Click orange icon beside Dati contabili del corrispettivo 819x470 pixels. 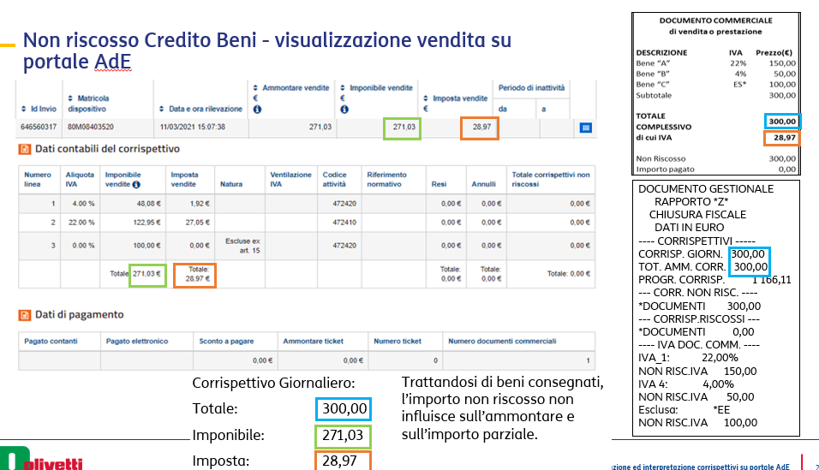click(25, 149)
